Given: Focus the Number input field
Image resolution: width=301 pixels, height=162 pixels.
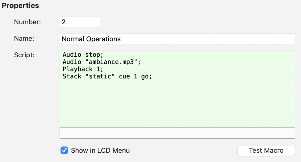Looking at the screenshot, I should (80, 22).
